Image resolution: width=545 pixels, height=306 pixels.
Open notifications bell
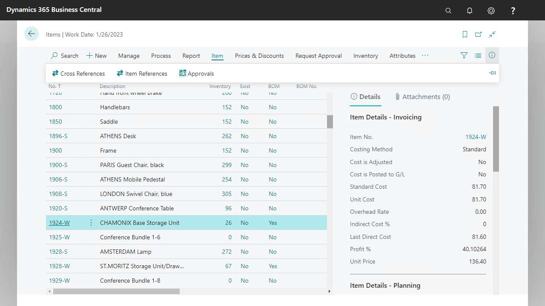(x=470, y=11)
